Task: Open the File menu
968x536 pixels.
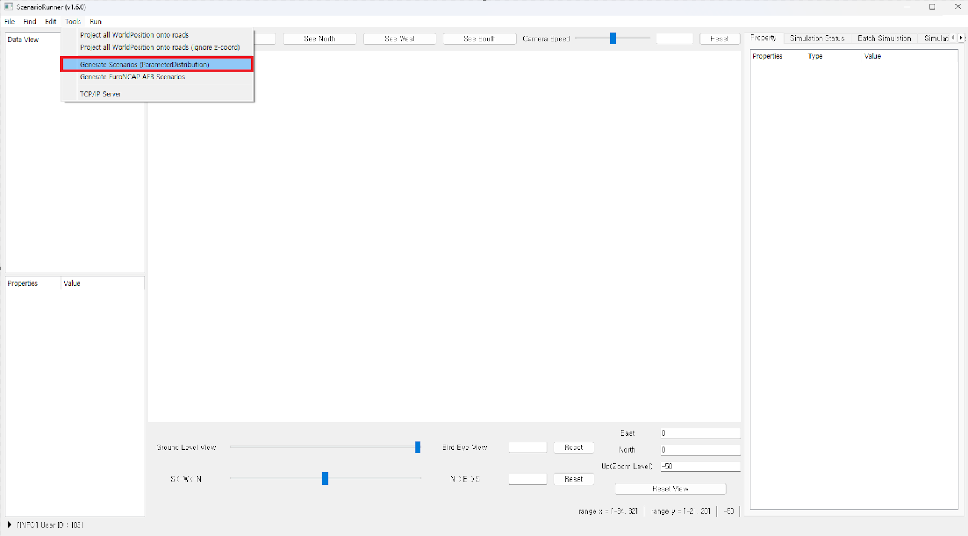Action: click(10, 21)
